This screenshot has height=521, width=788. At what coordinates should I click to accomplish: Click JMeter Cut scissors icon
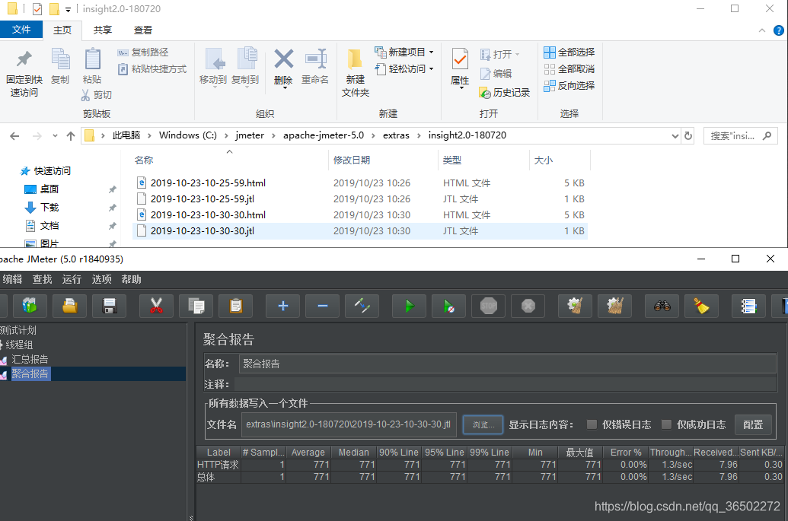156,306
